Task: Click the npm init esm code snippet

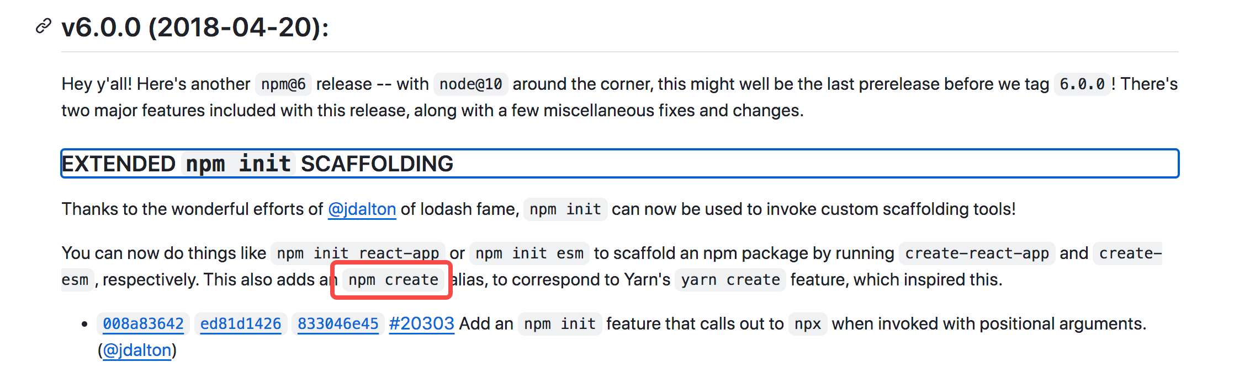Action: pyautogui.click(x=529, y=253)
